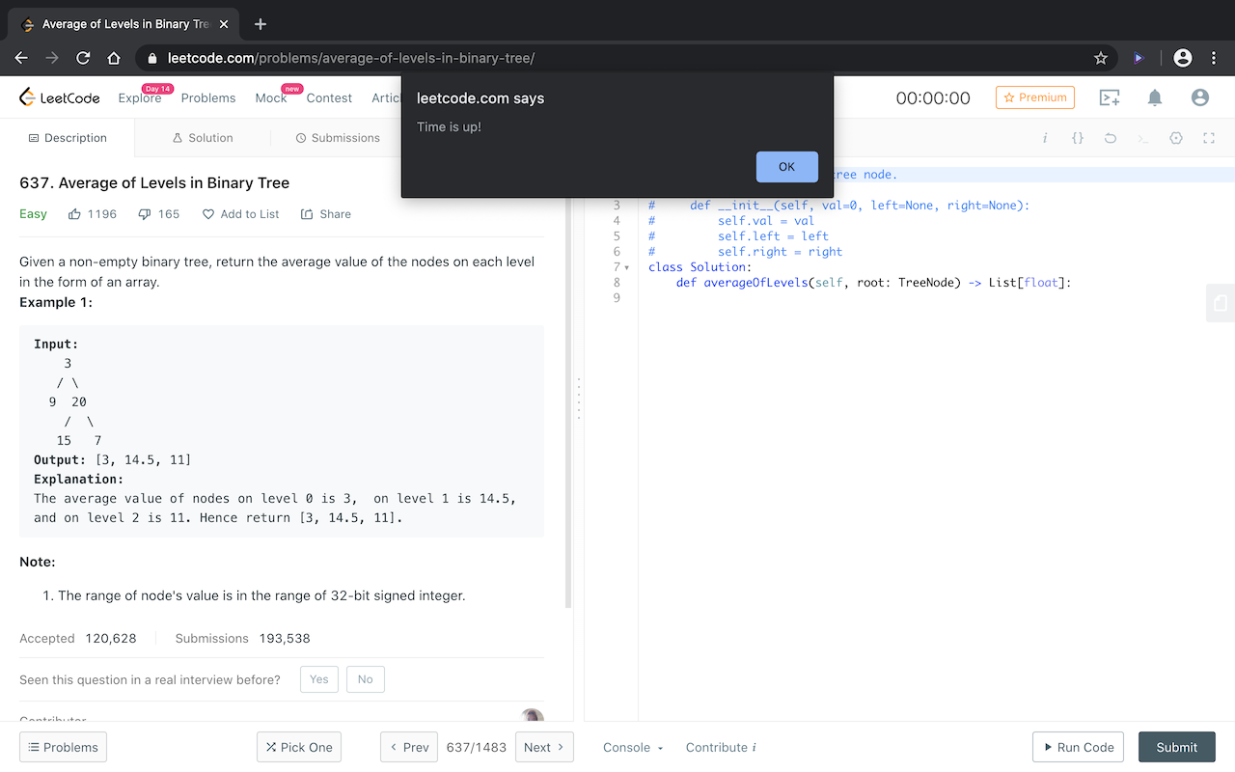
Task: Bookmark this page with the star
Action: point(1101,58)
